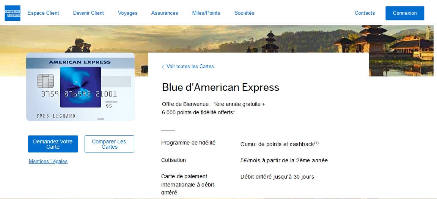Click the AMERICAN EXPRESS text on card

point(80,62)
